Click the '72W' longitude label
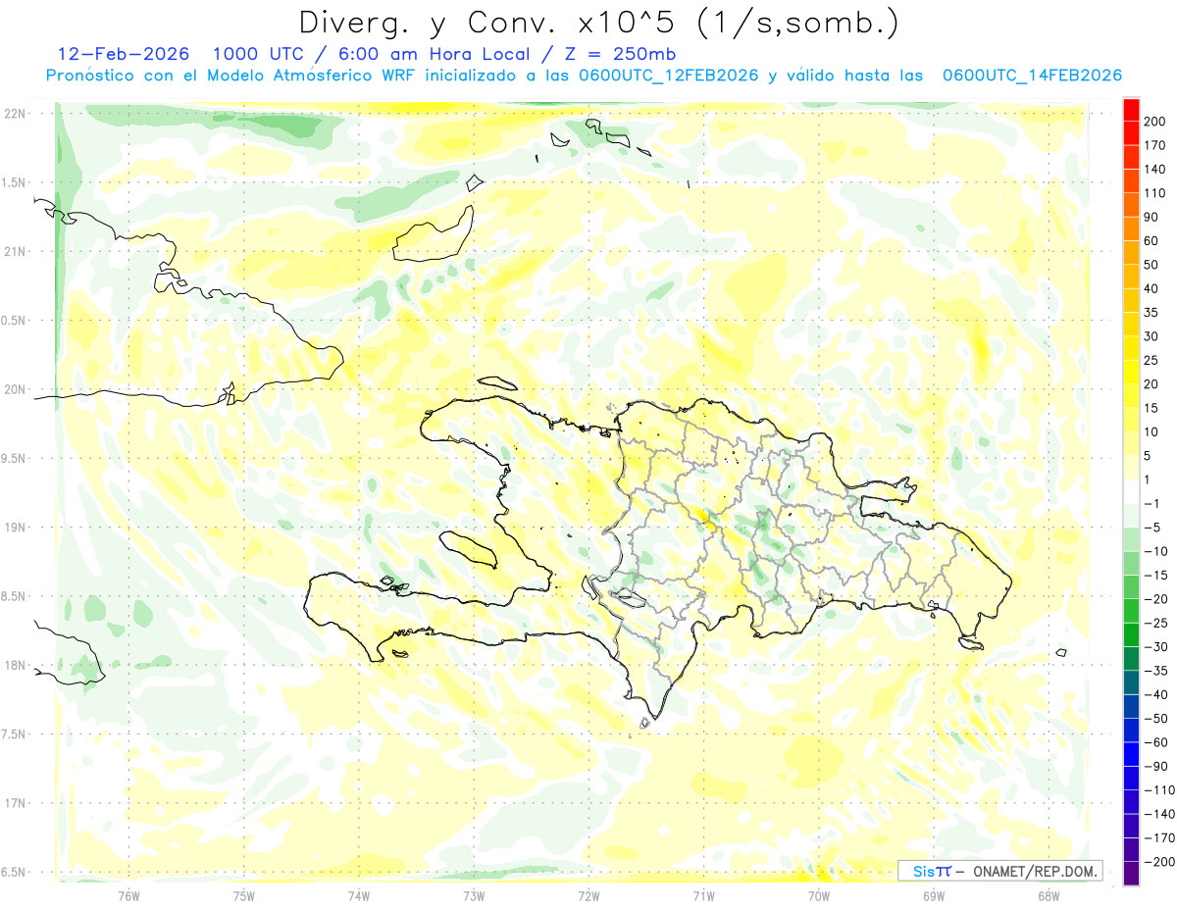1177x909 pixels. (x=588, y=896)
